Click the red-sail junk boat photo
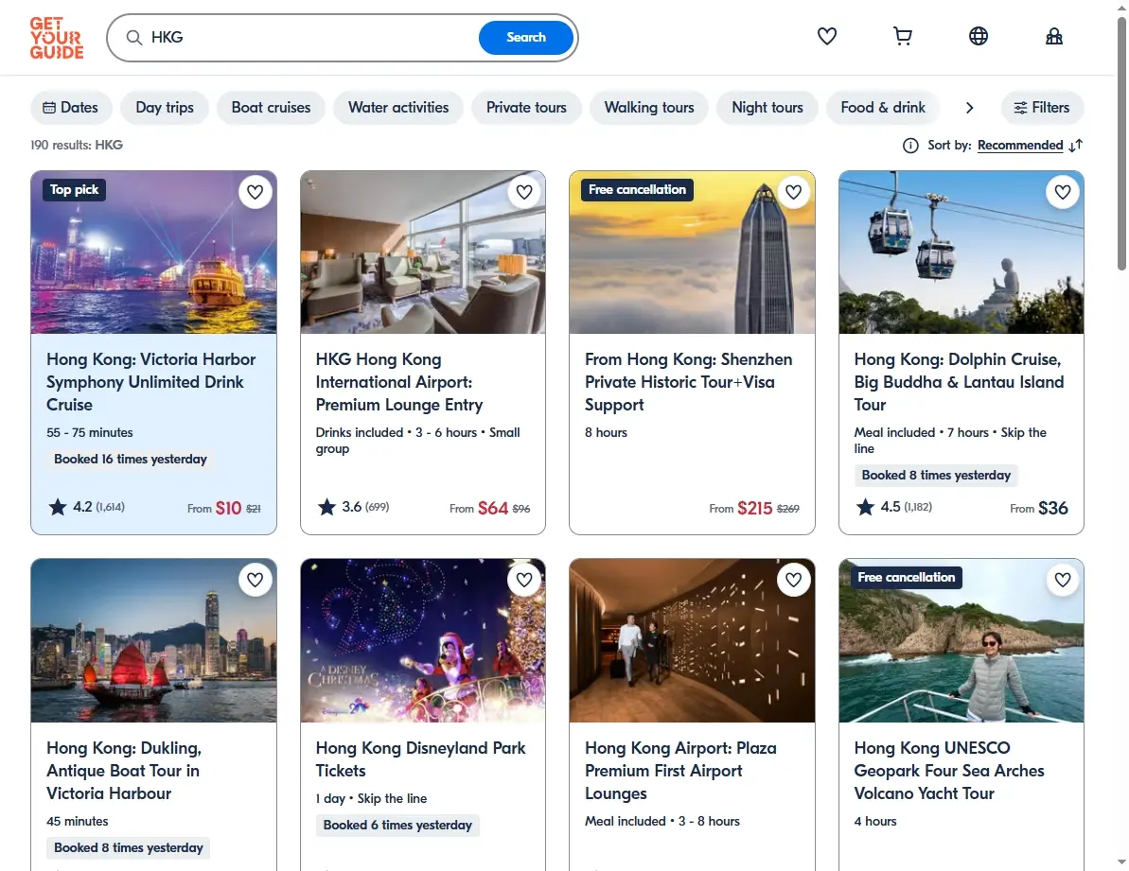Image resolution: width=1129 pixels, height=871 pixels. [x=153, y=641]
